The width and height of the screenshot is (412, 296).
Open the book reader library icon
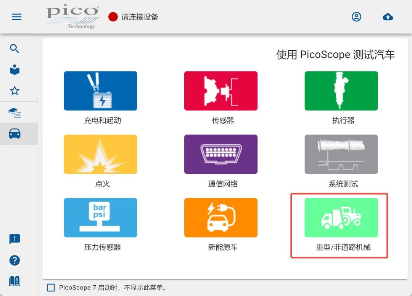(x=14, y=70)
